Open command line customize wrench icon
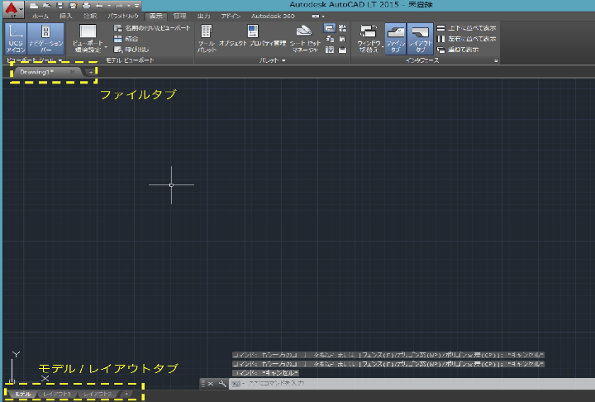Screen dimensions: 595x402 pos(222,384)
